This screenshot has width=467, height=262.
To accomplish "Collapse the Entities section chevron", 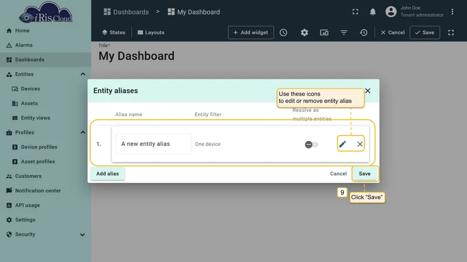I will click(x=82, y=75).
